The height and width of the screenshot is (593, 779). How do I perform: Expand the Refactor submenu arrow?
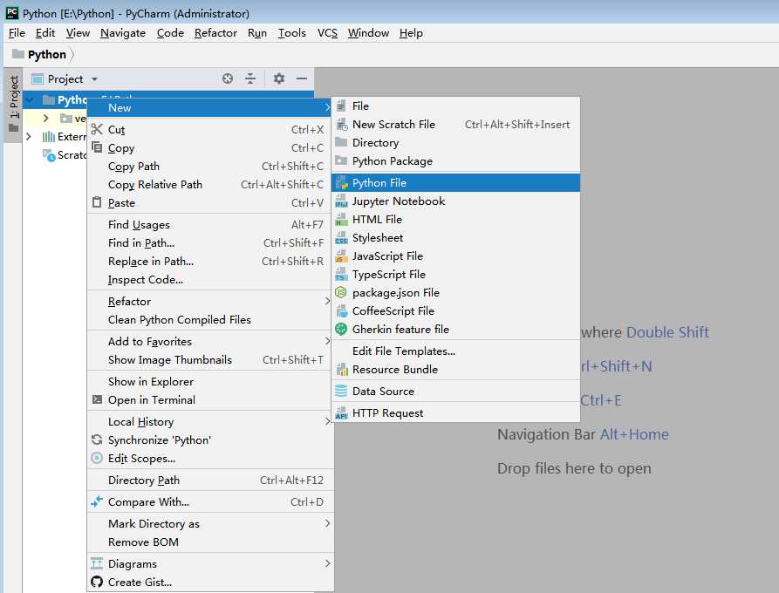(x=327, y=301)
